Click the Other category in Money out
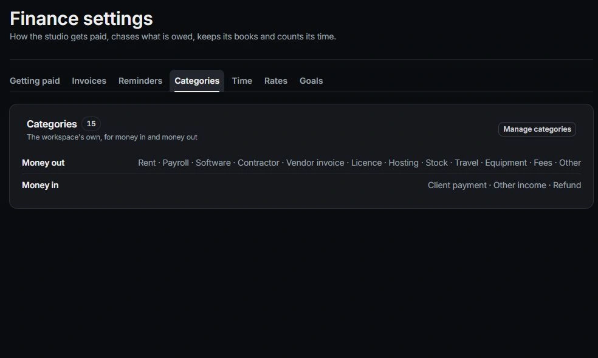Screen dimensions: 598x358 pos(570,163)
